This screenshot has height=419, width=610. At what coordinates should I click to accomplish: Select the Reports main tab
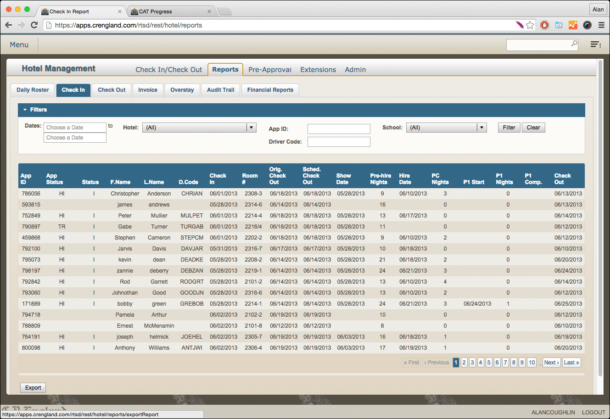[225, 69]
